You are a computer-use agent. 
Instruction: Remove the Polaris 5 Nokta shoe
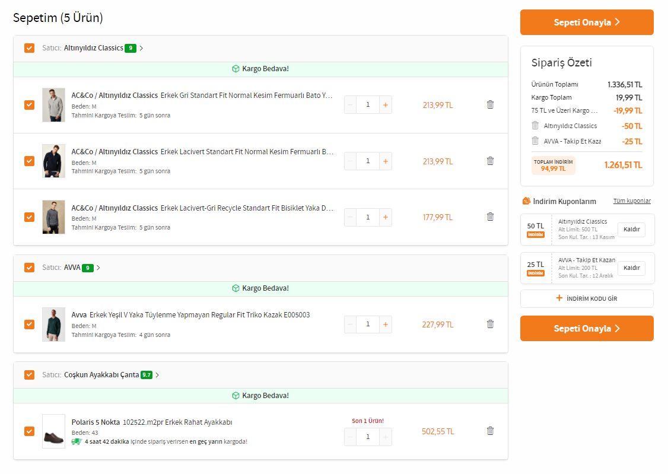491,431
